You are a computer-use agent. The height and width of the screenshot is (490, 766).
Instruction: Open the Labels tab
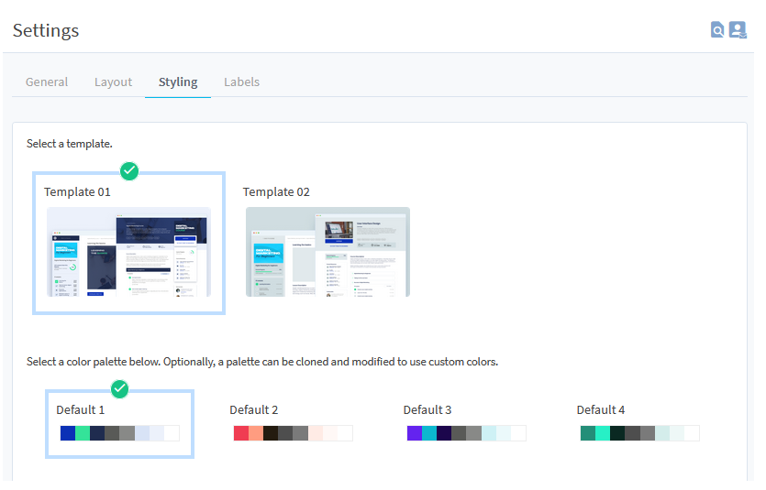pos(242,82)
